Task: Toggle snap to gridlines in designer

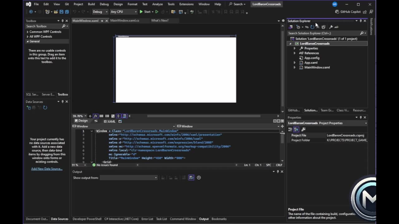Action: click(x=107, y=116)
